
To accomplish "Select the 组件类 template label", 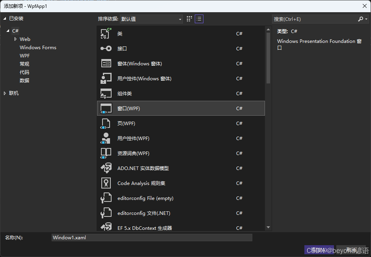I will [125, 94].
